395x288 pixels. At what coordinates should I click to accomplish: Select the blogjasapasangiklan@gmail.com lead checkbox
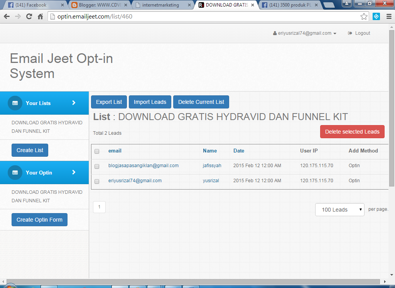tap(97, 166)
